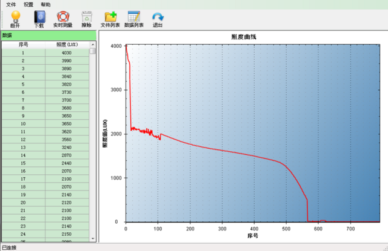Click the 序号 column header
388x251 pixels.
pyautogui.click(x=24, y=45)
